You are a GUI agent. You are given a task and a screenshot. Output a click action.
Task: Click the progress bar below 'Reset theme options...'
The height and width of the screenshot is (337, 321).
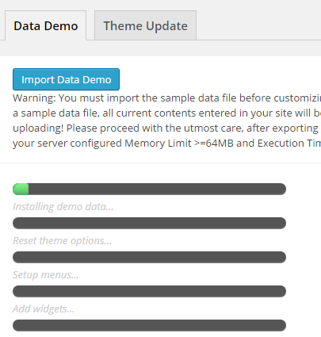point(149,258)
